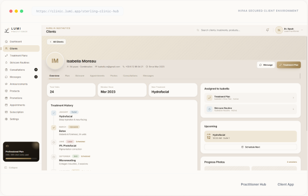Click the Member Since Mar 2023 stat card
This screenshot has width=308, height=196.
point(122,90)
